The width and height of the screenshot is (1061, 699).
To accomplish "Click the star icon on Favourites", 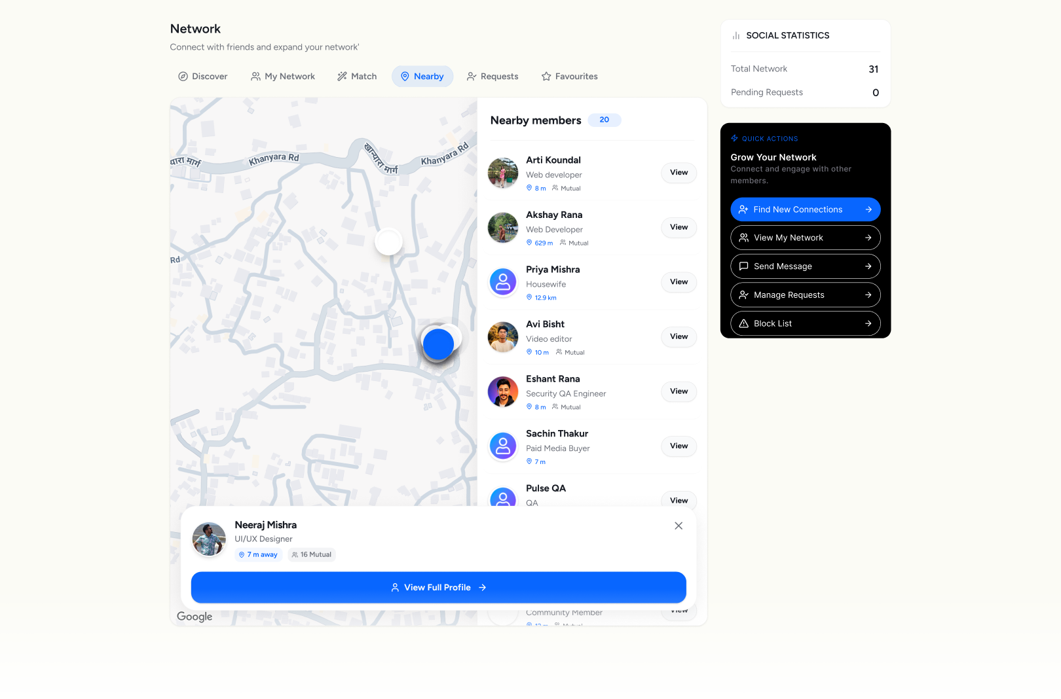I will tap(546, 77).
